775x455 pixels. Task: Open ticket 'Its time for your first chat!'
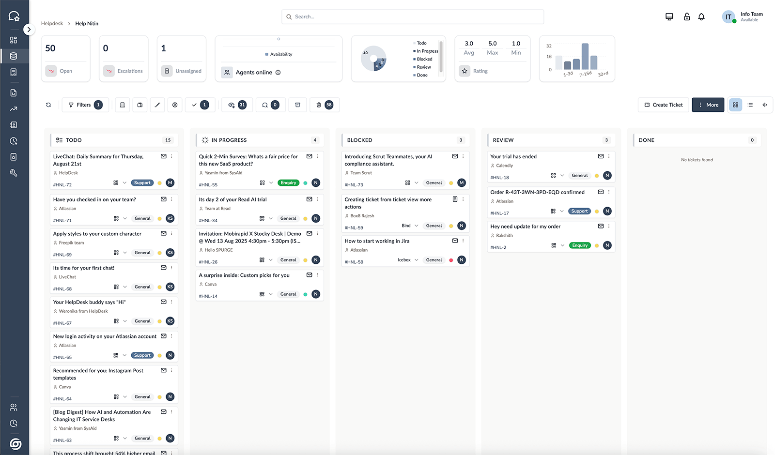[x=84, y=268]
